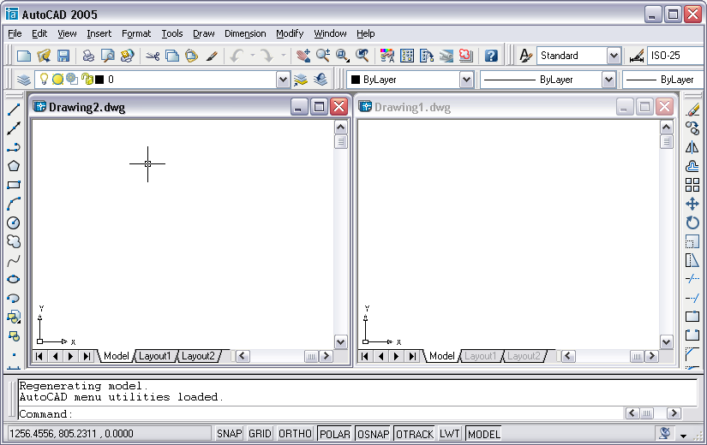Select the Revision Cloud tool
Viewport: 707px width, 445px height.
[14, 242]
